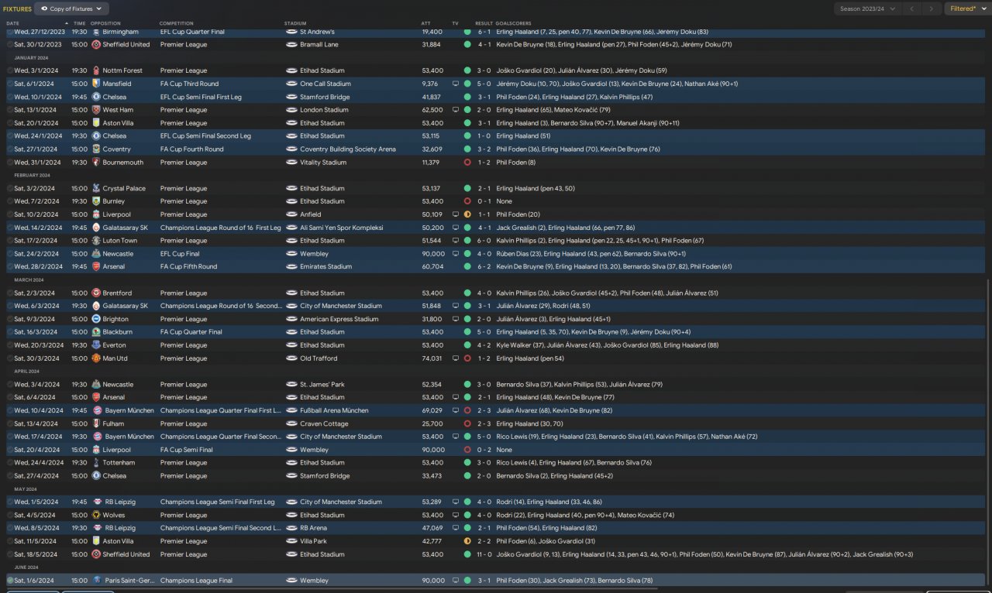
Task: Click the Mansfield club badge
Action: coord(96,84)
